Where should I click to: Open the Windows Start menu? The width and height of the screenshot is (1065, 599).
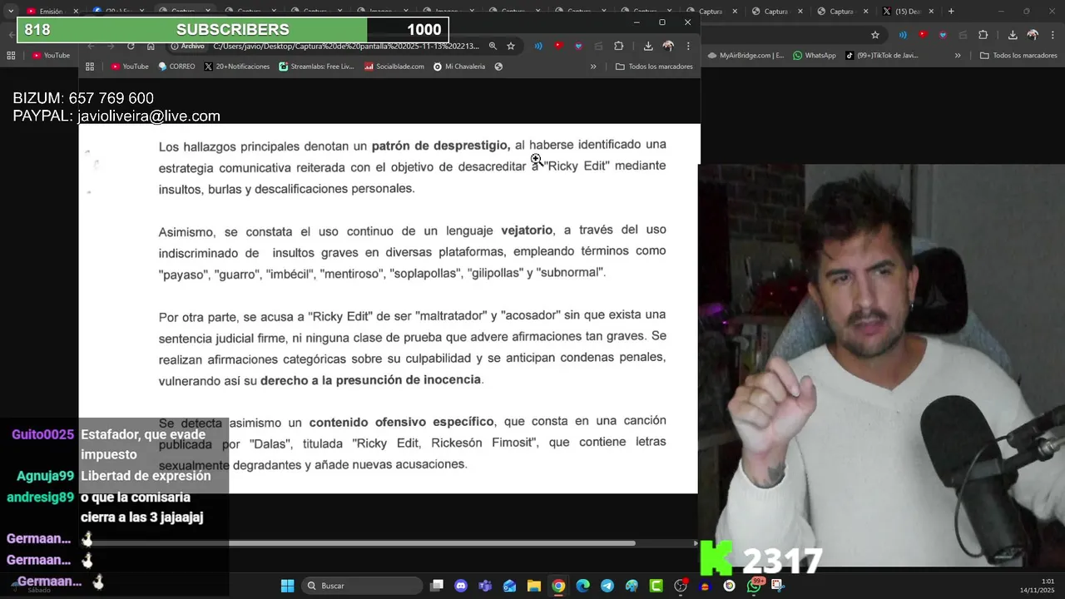tap(287, 586)
